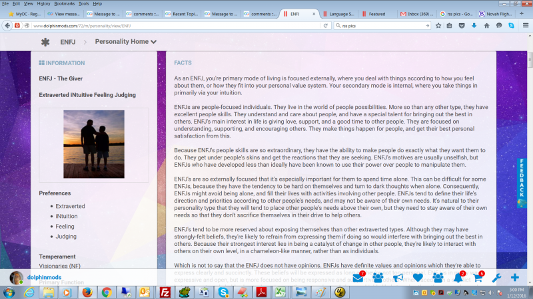Click the heart favorites icon
This screenshot has width=533, height=299.
coord(418,278)
